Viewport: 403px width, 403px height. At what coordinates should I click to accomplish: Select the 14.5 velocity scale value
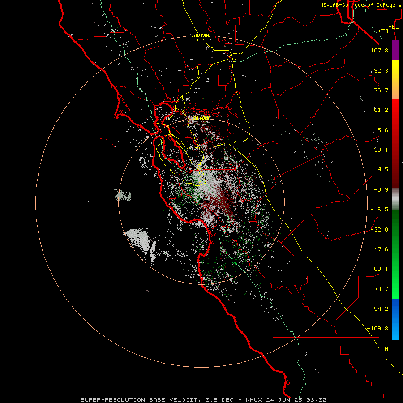pyautogui.click(x=381, y=170)
